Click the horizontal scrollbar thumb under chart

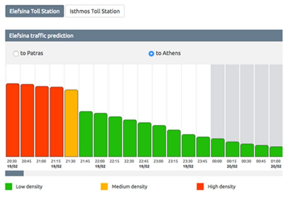pos(14,173)
